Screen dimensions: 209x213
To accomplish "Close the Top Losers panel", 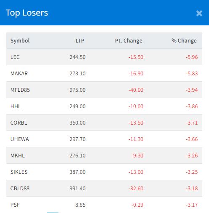I will [x=199, y=13].
